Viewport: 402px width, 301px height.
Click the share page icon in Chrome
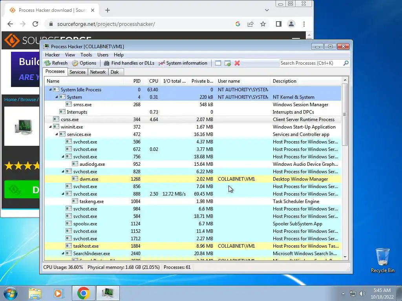coord(250,24)
